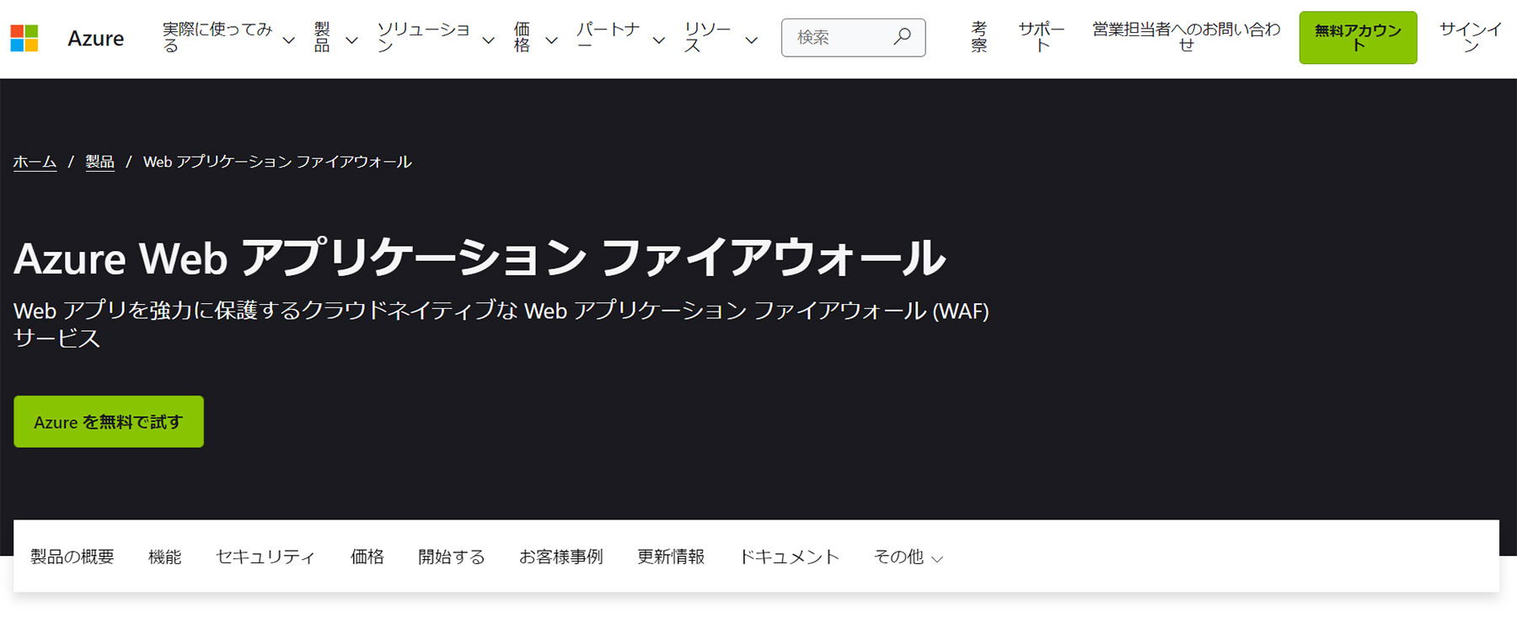Expand the 実際に使ってみる menu
This screenshot has height=629, width=1517.
[x=228, y=38]
